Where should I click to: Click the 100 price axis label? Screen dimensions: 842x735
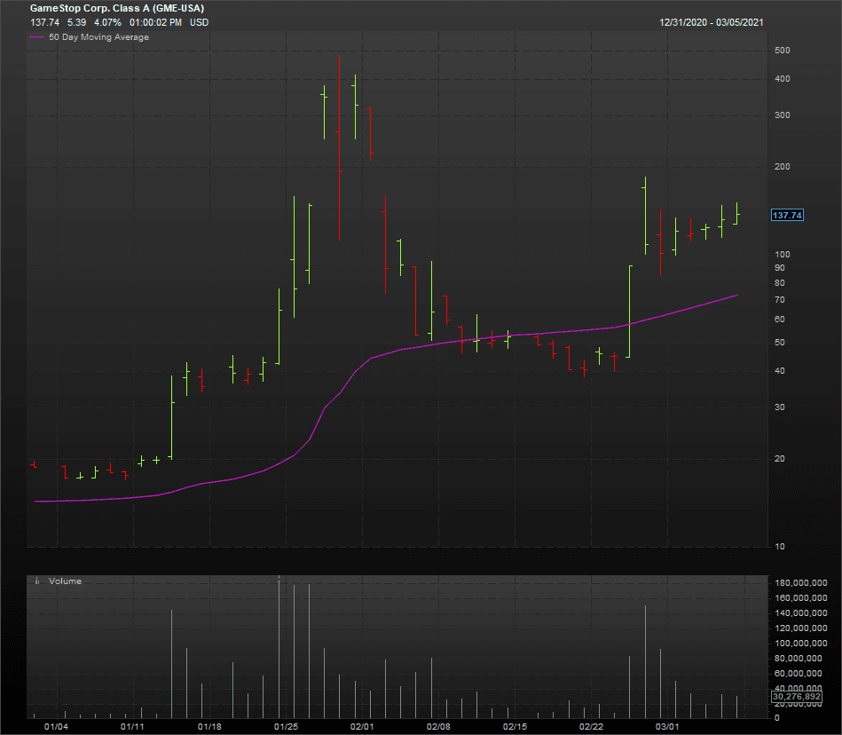click(782, 255)
